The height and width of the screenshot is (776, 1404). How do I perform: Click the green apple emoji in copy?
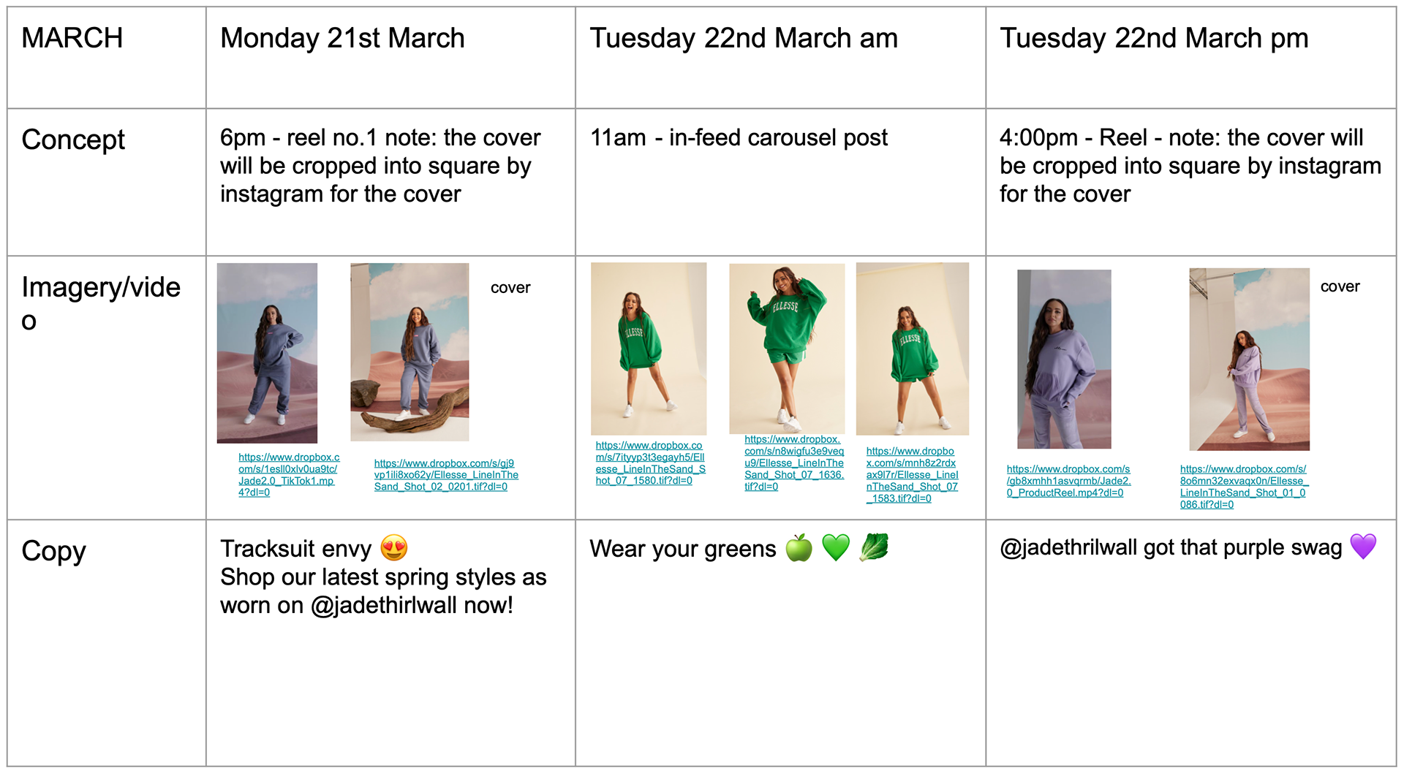click(799, 547)
